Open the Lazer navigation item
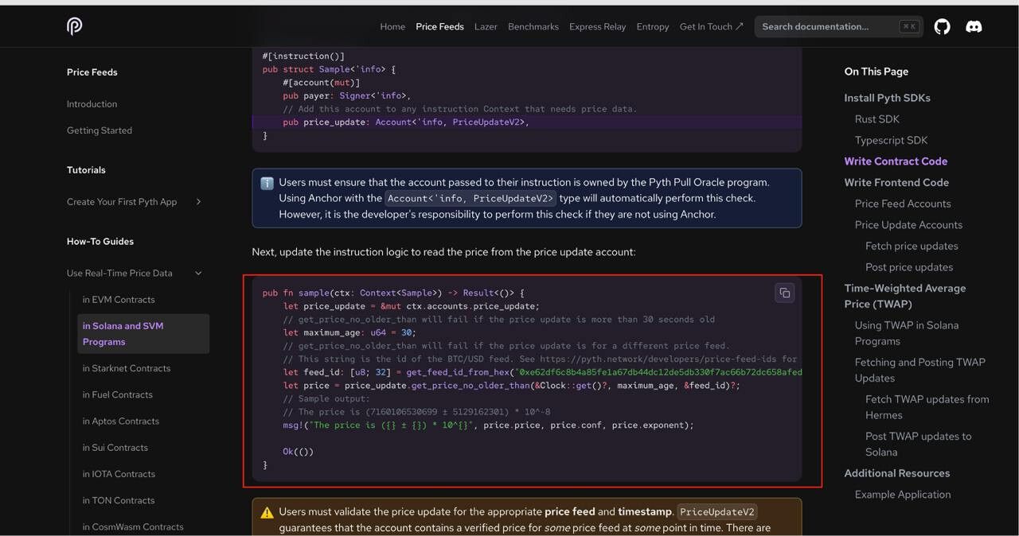This screenshot has height=536, width=1019. (486, 26)
